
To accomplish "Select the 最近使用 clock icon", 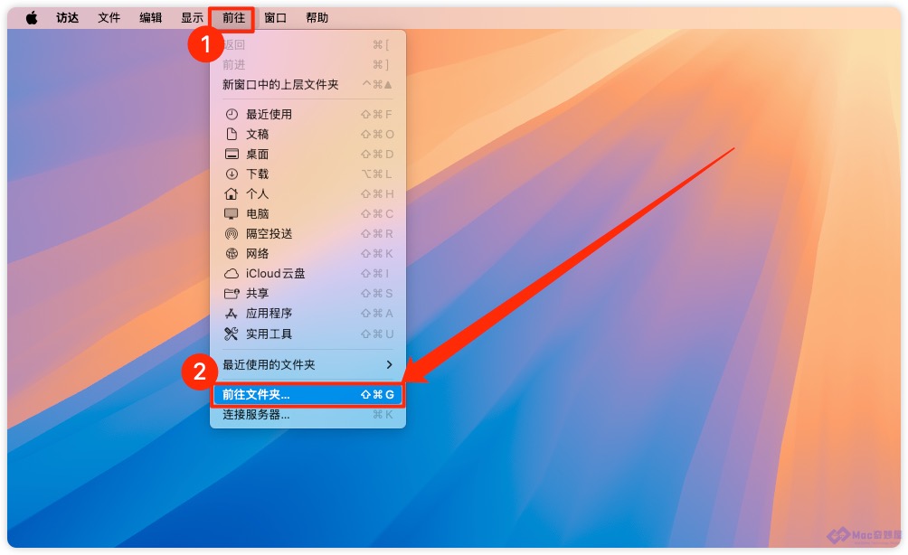I will tap(232, 114).
